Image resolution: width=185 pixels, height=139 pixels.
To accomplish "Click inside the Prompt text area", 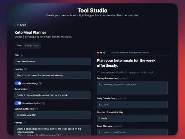I will 53,130.
